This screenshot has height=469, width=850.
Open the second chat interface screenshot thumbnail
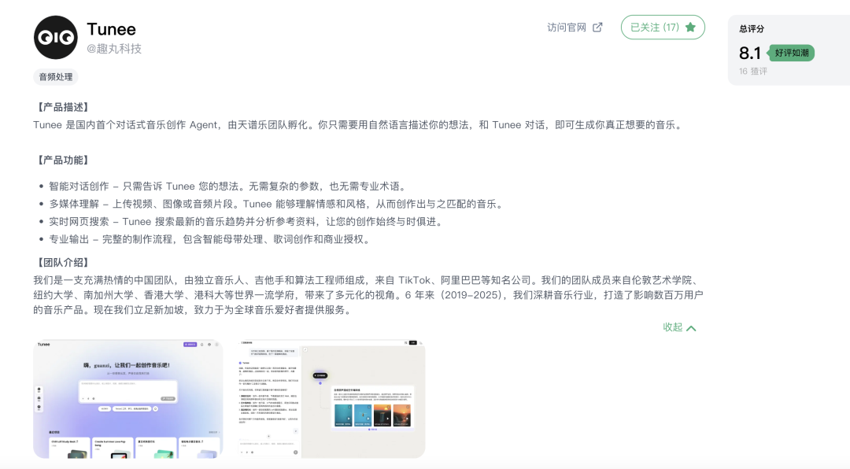(x=331, y=399)
